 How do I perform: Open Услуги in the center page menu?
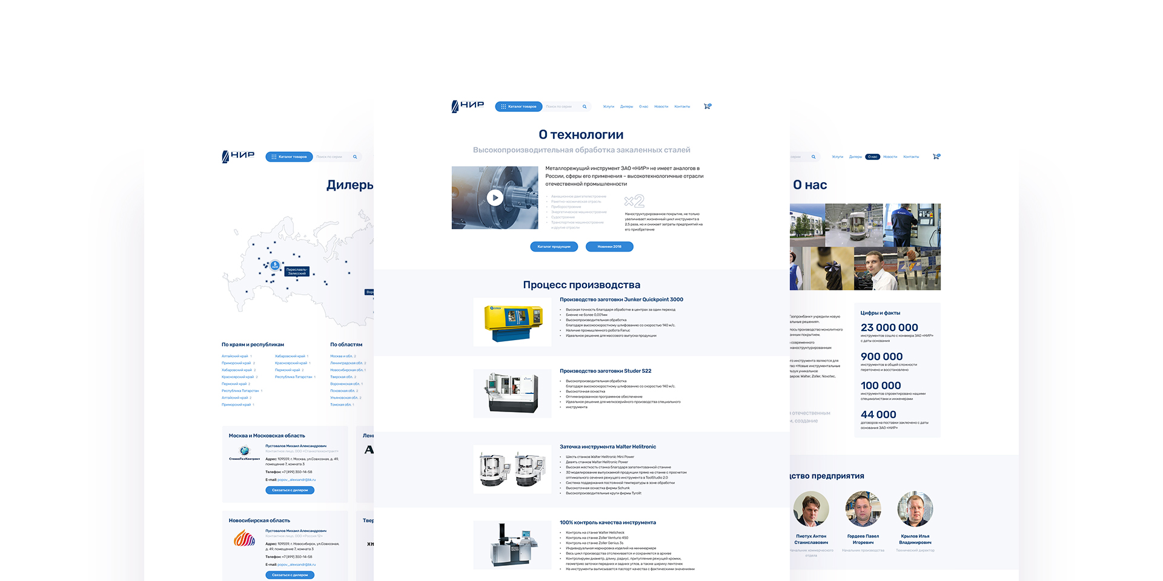tap(609, 107)
